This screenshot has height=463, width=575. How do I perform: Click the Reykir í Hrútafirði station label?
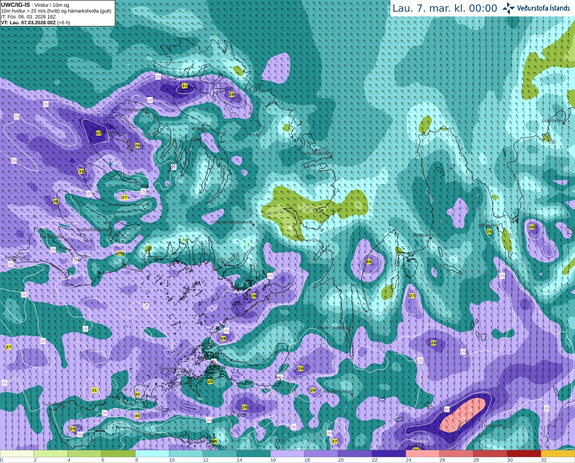tap(333, 328)
